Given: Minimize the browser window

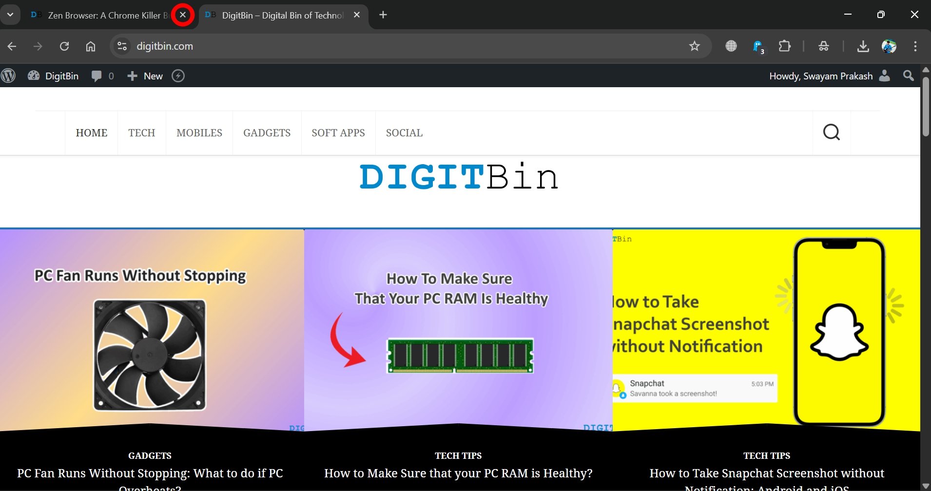Looking at the screenshot, I should [848, 15].
